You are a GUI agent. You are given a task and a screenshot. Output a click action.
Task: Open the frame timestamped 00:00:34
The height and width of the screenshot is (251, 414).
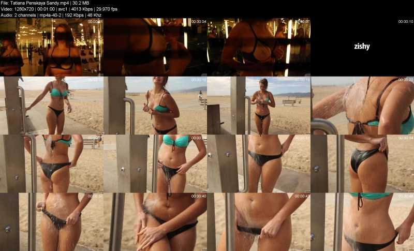click(362, 164)
